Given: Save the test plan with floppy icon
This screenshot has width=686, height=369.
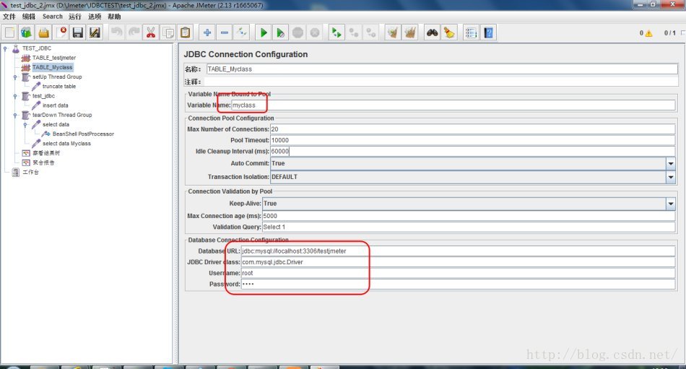Looking at the screenshot, I should (x=78, y=32).
